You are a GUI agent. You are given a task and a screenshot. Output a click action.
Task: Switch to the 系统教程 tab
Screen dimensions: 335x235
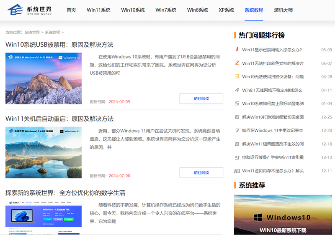point(254,10)
